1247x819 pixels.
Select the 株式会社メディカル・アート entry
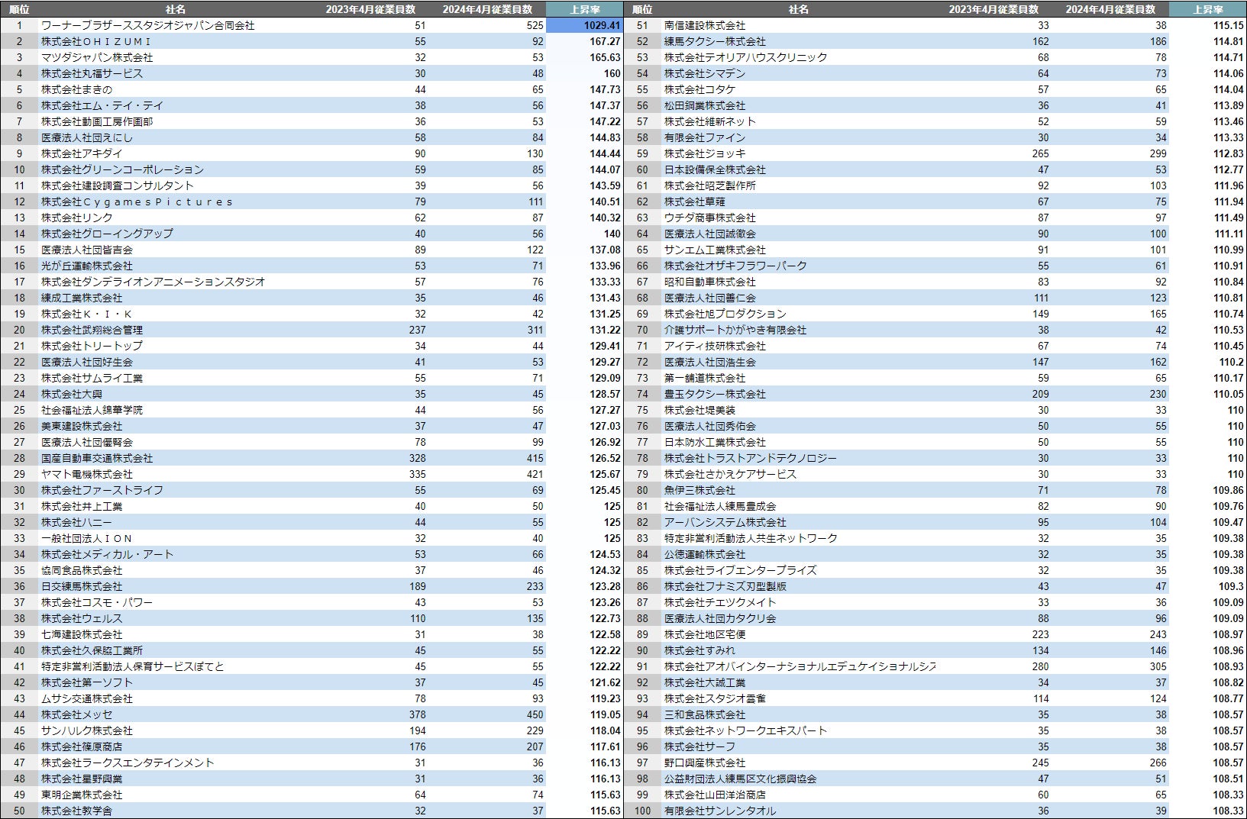(108, 554)
